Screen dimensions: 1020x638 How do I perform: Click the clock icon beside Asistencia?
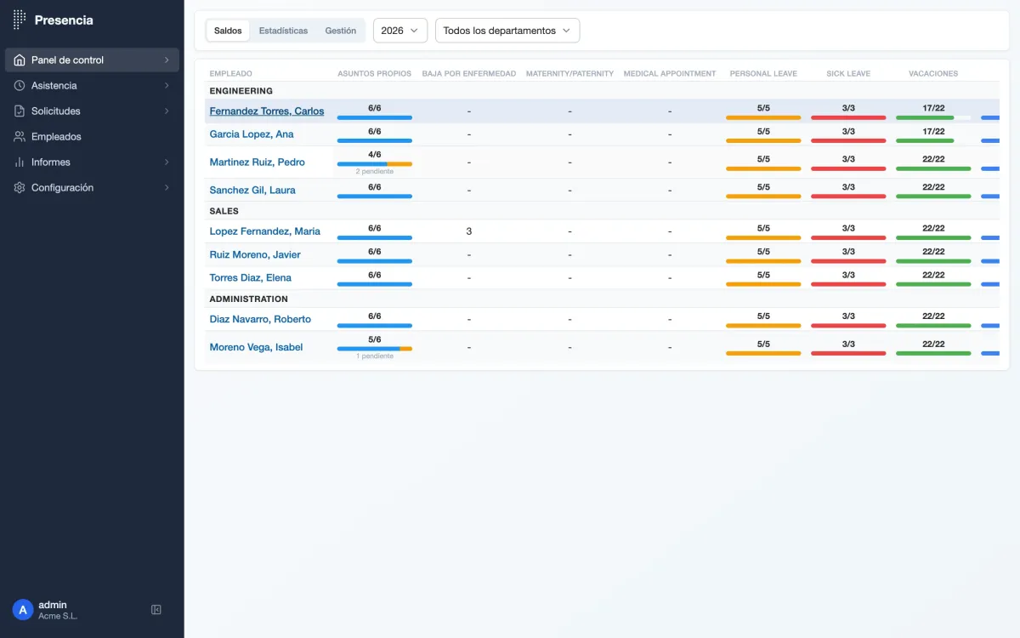pos(20,86)
